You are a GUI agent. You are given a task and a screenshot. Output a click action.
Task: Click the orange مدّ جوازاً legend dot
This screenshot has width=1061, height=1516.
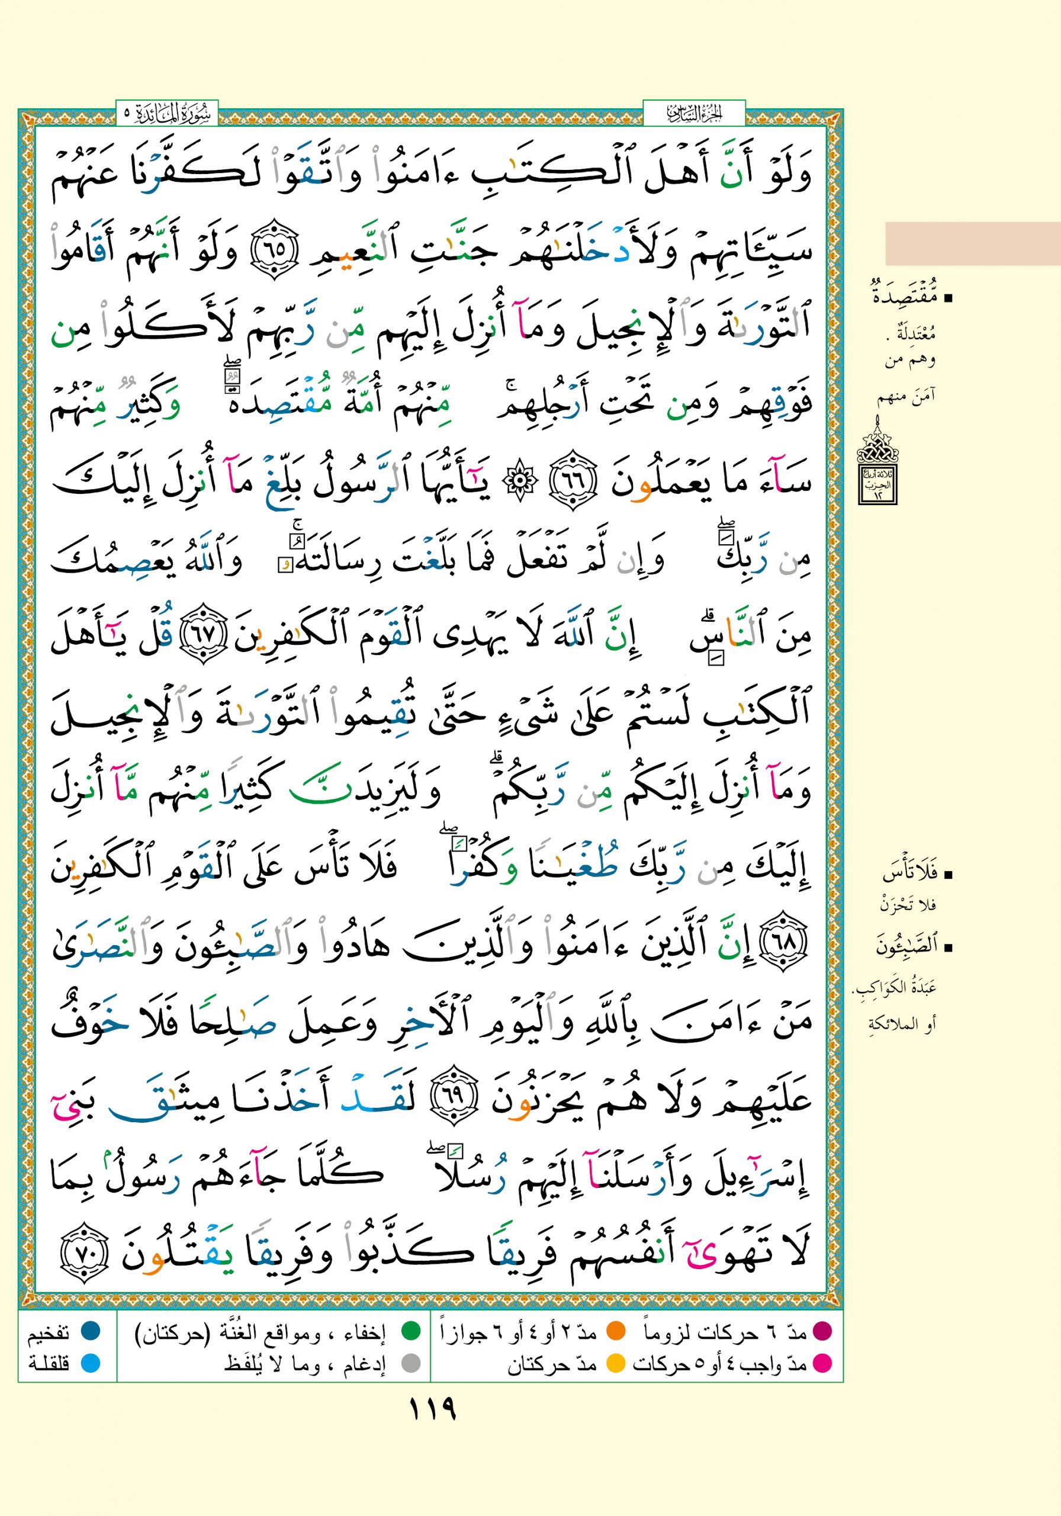tap(616, 1332)
